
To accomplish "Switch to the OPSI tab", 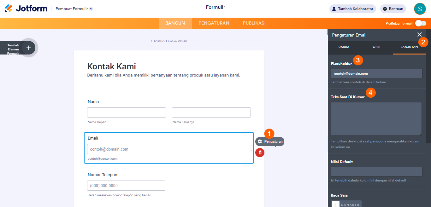I will coord(376,47).
